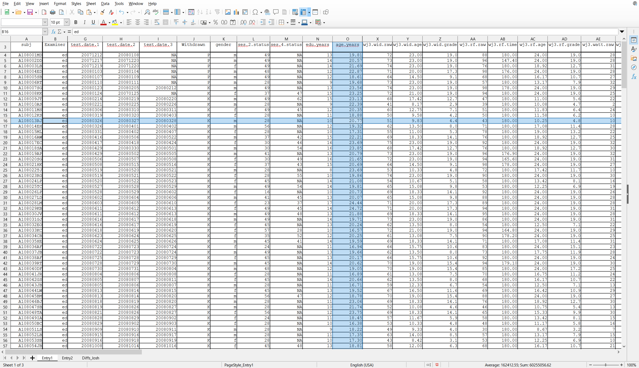Open the AutoFilter tool
Viewport: 639px width, 368px height.
217,12
